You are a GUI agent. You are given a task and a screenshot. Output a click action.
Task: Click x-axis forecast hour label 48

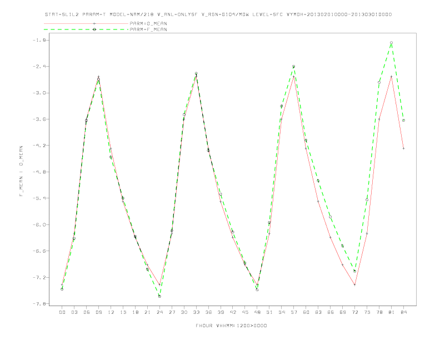click(257, 312)
